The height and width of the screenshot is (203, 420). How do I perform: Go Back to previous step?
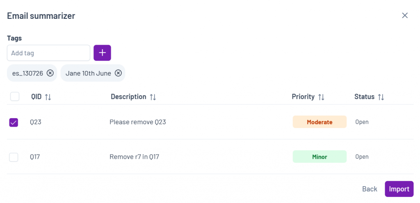(x=370, y=189)
